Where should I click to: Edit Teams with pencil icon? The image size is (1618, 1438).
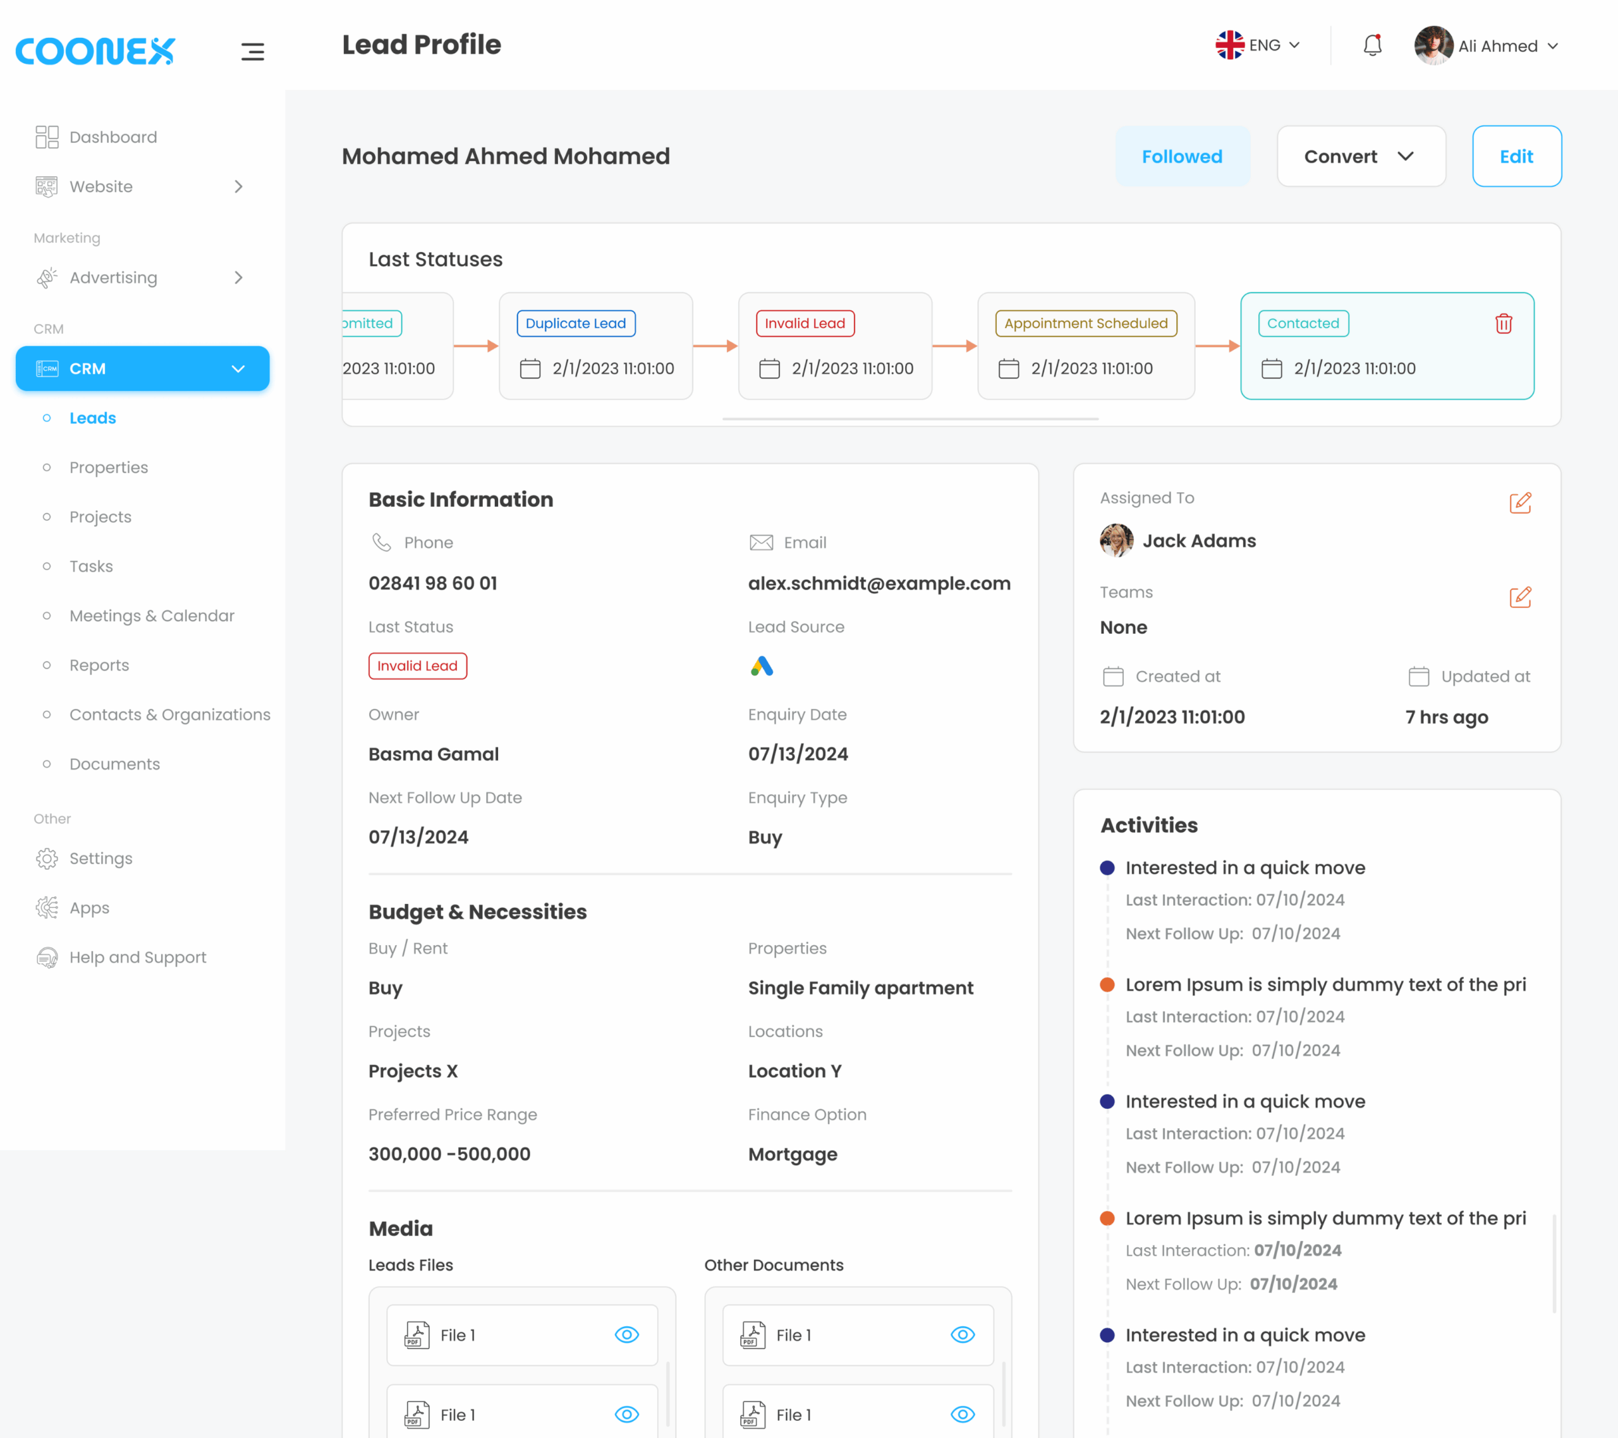(x=1520, y=596)
